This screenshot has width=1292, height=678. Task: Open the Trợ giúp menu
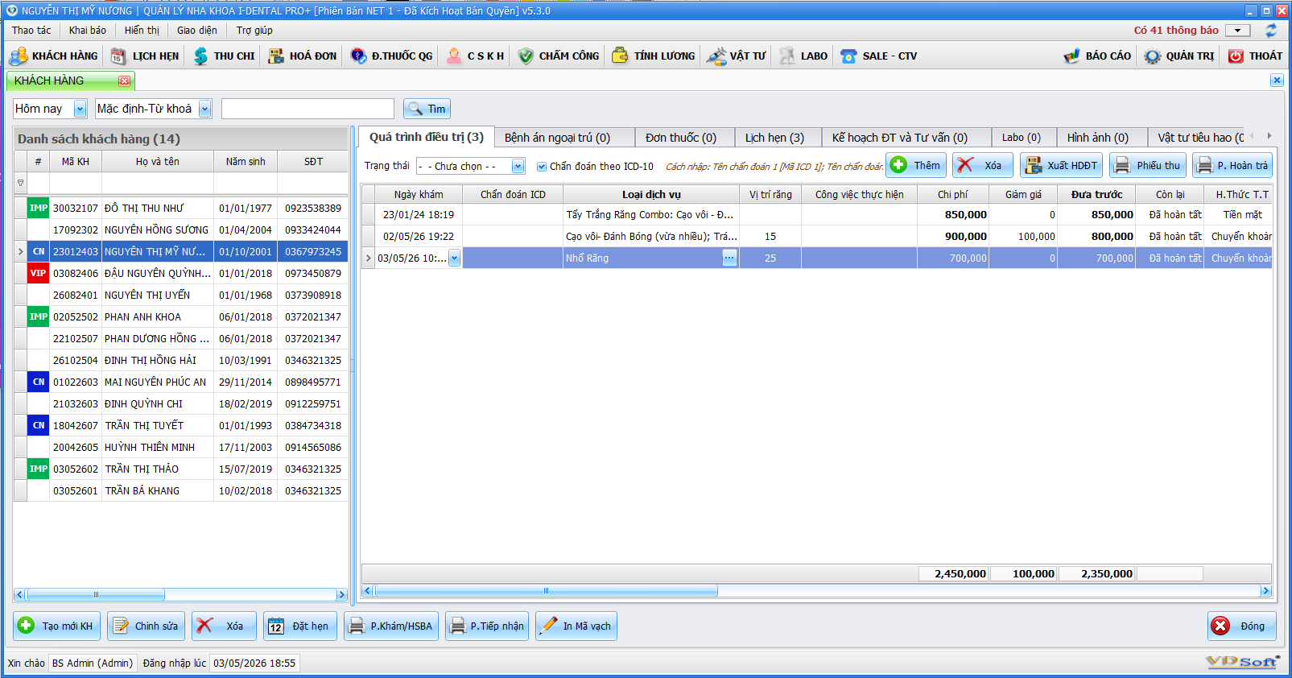[254, 30]
